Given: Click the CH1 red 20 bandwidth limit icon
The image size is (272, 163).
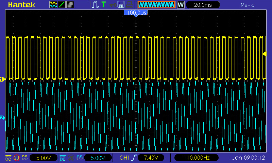Looking at the screenshot, I should point(17,158).
